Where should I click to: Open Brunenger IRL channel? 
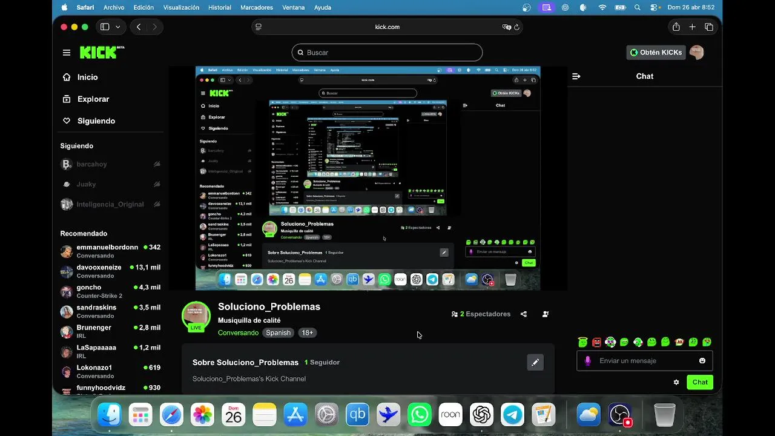point(111,331)
